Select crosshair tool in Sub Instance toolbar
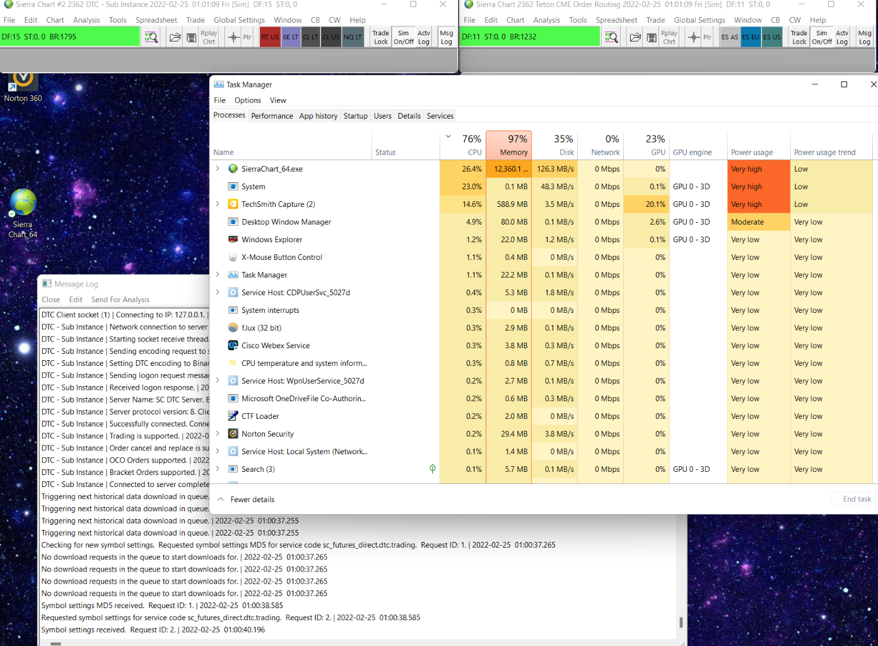This screenshot has width=878, height=646. point(233,37)
